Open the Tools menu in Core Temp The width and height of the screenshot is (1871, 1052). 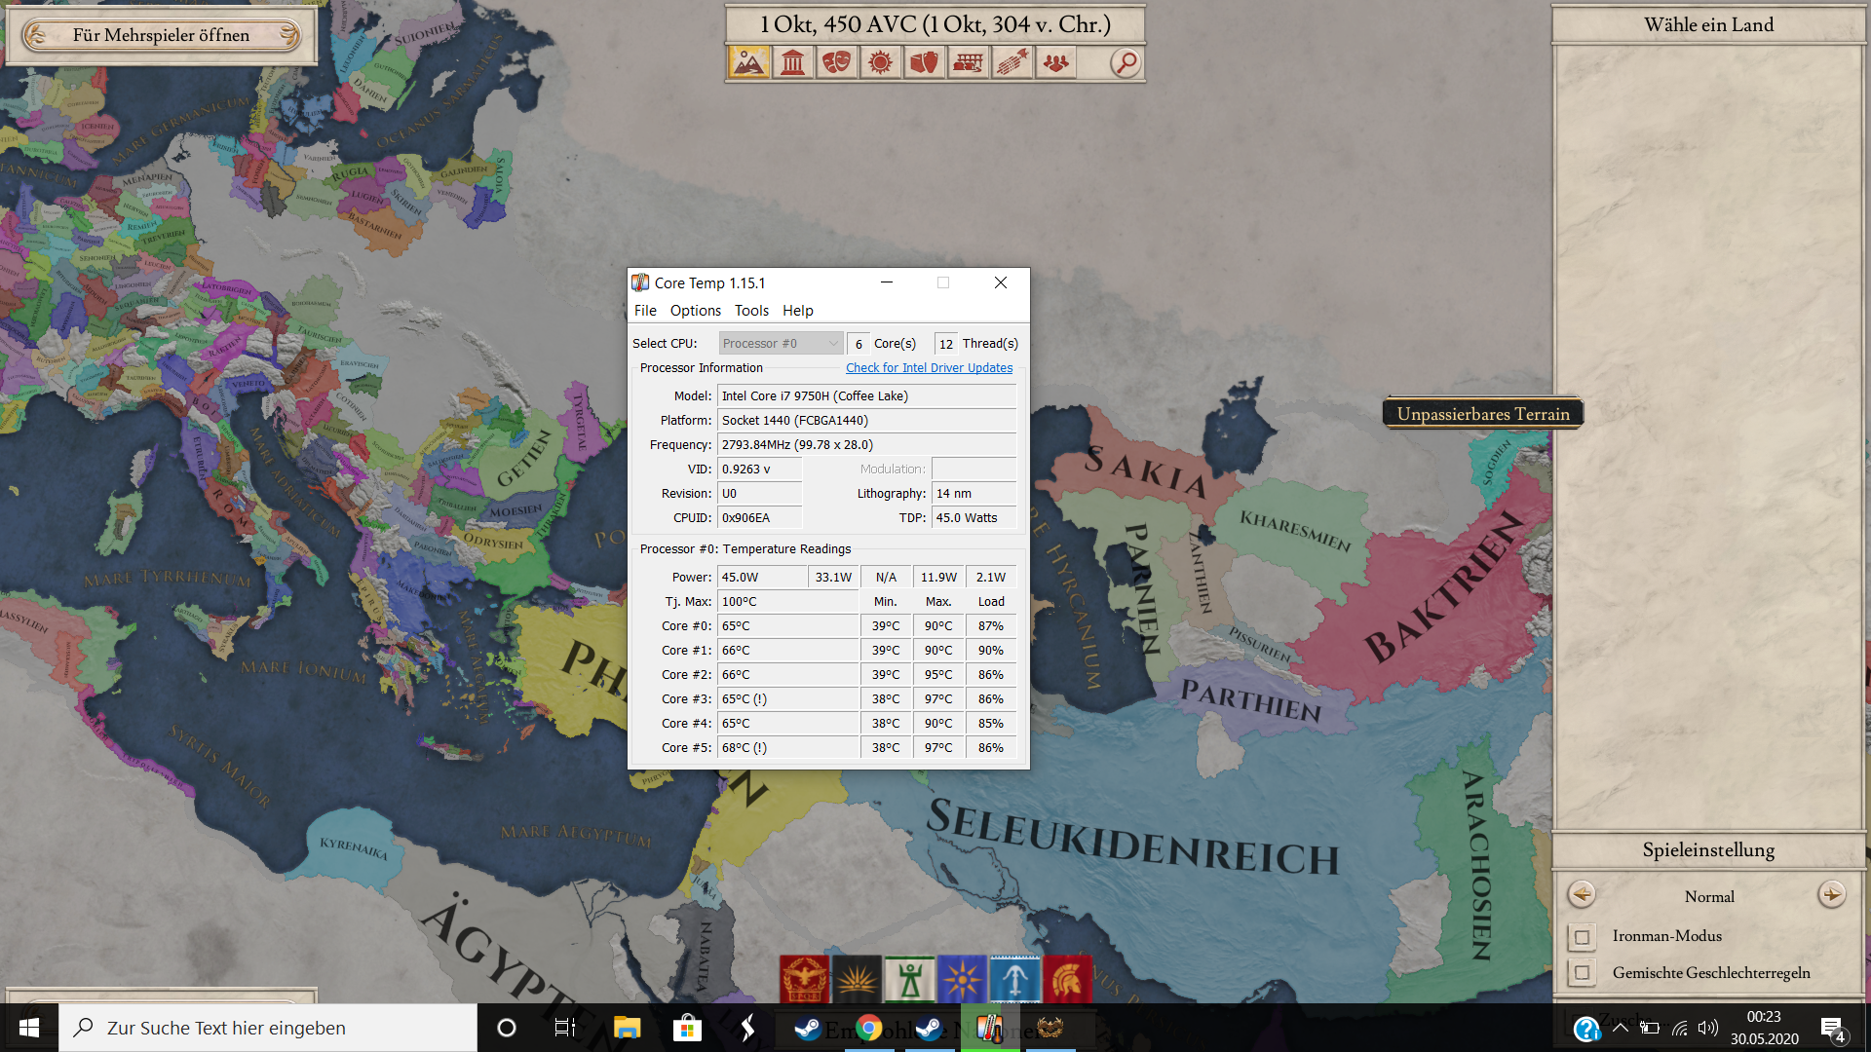tap(751, 311)
